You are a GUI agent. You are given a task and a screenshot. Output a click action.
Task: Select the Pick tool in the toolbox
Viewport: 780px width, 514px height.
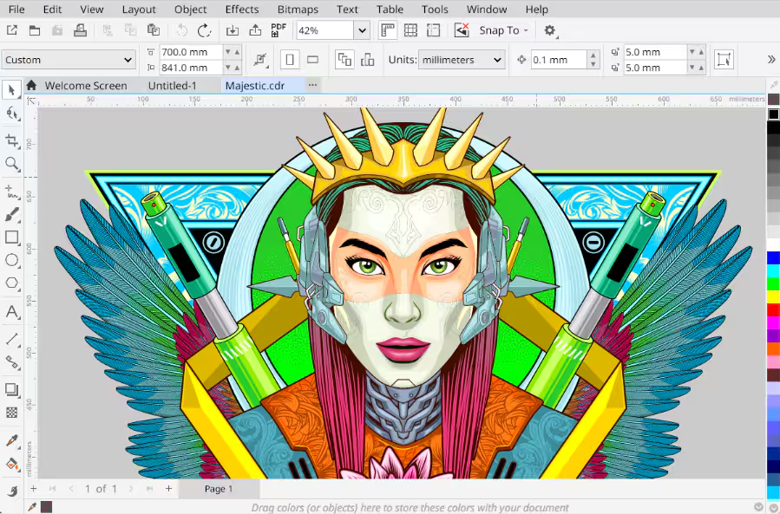coord(11,90)
